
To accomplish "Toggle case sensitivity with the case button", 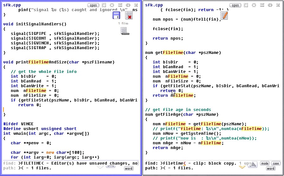I will point(276,164).
